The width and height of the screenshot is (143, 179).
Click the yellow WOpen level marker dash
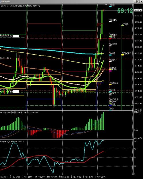pyautogui.click(x=110, y=84)
